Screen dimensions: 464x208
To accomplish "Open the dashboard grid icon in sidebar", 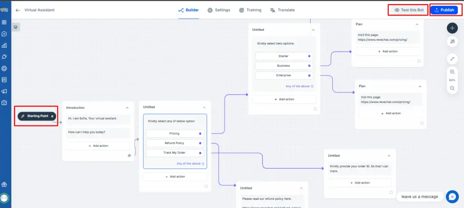I will click(x=4, y=22).
